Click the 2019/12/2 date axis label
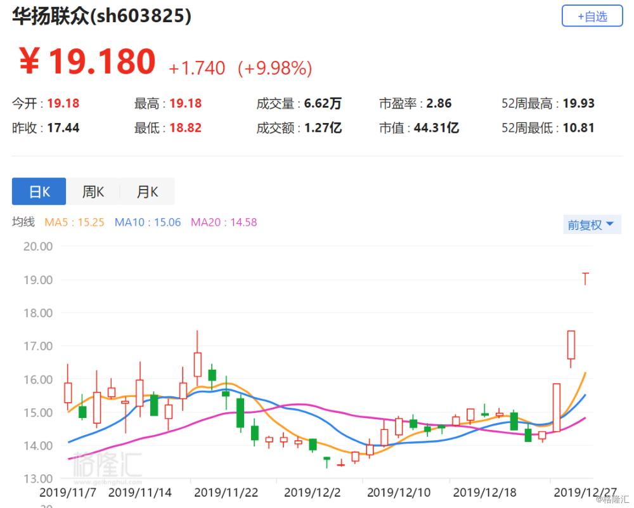 point(312,492)
